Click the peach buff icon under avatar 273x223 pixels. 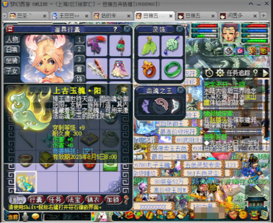(240, 51)
